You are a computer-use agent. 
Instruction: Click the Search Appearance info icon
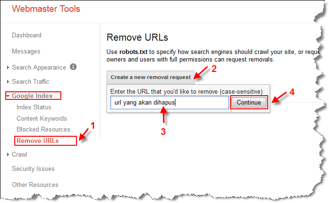point(73,67)
